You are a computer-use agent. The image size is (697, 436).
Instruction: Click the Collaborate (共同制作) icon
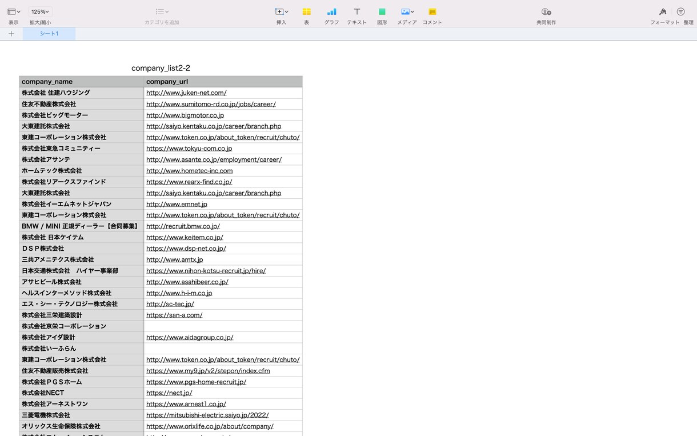[546, 11]
